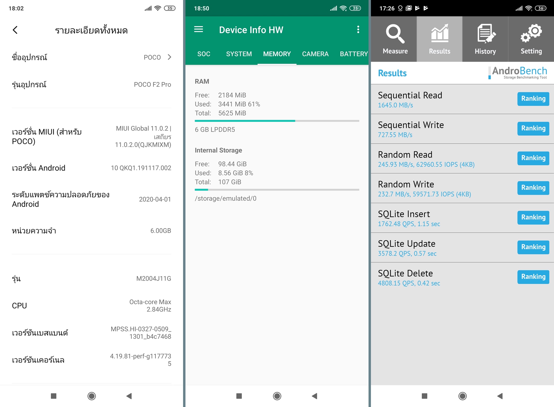Tap the 6 GB LPDDR5 label
This screenshot has width=554, height=407.
tap(215, 130)
